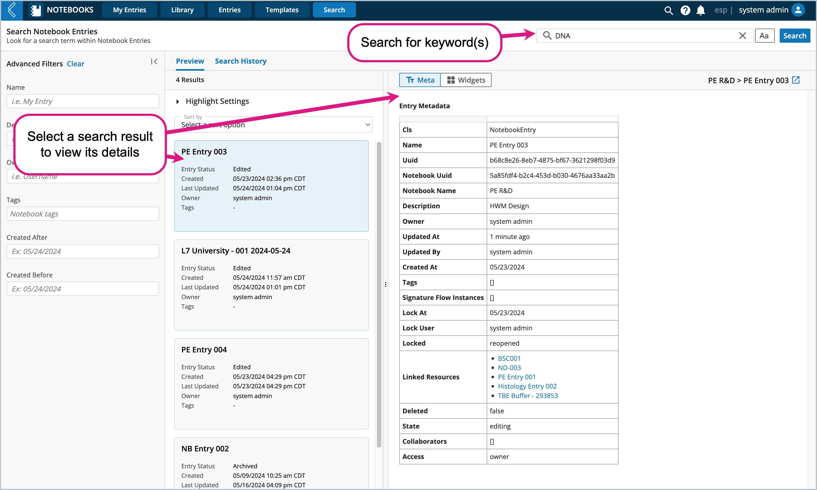
Task: Switch to the Meta view
Action: pyautogui.click(x=420, y=80)
